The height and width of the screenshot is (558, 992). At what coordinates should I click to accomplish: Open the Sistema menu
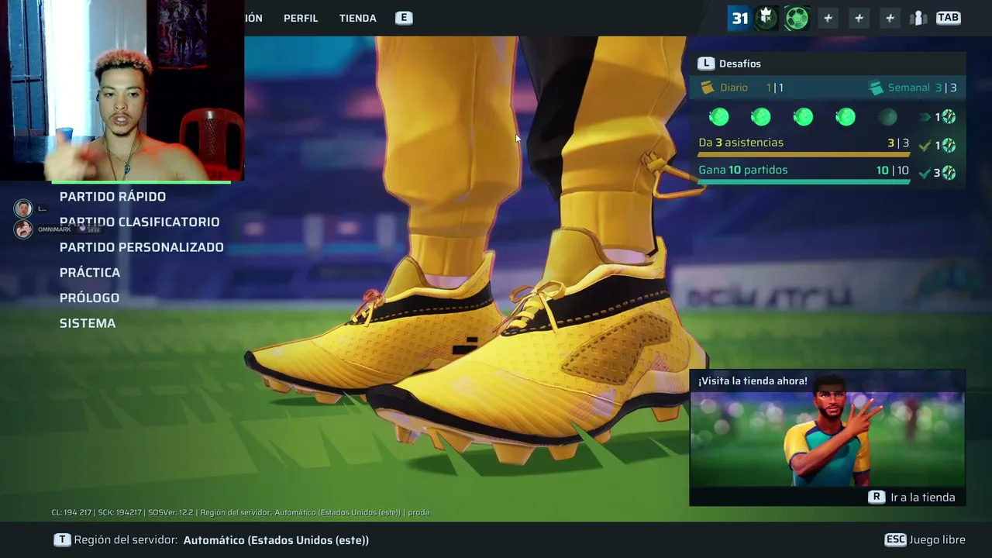tap(88, 323)
